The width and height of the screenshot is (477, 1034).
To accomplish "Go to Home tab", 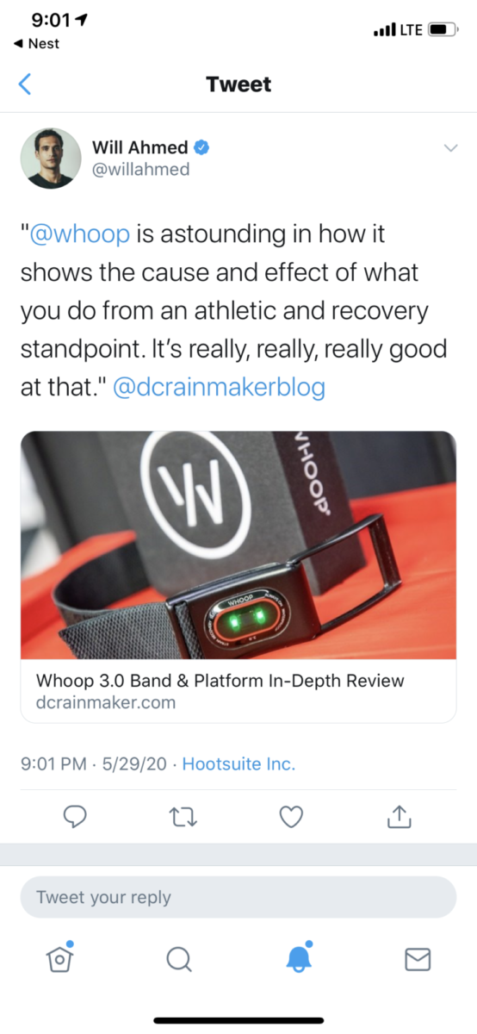I will coord(59,957).
